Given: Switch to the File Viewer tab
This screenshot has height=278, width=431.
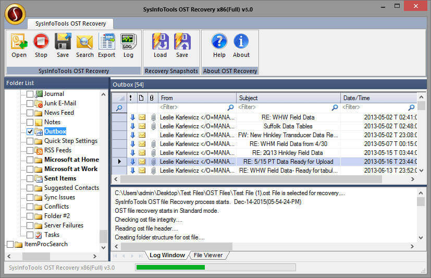Looking at the screenshot, I should point(208,256).
